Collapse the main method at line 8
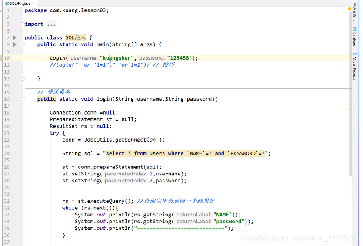Viewport: 363px width, 246px height. [23, 44]
